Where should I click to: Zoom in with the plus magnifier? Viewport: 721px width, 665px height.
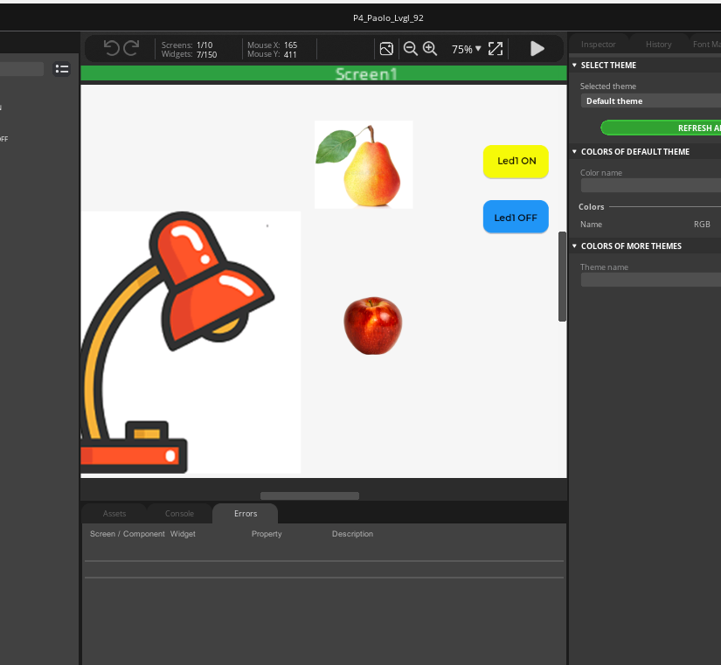coord(430,49)
